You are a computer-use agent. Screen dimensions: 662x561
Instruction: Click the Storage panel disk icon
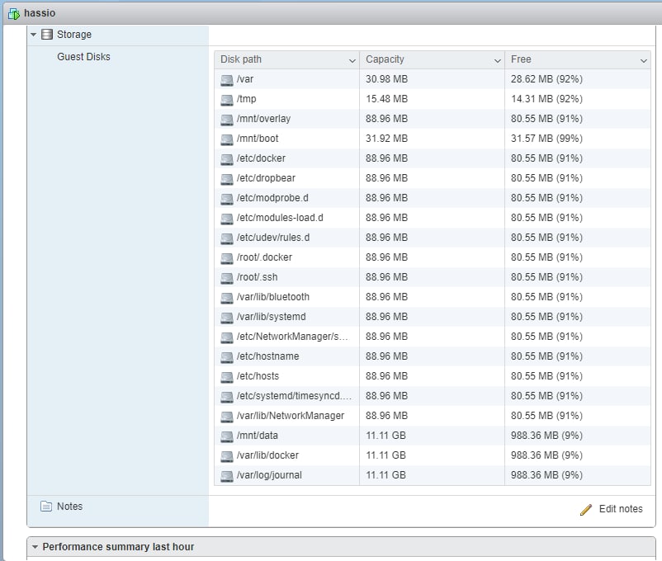point(47,34)
